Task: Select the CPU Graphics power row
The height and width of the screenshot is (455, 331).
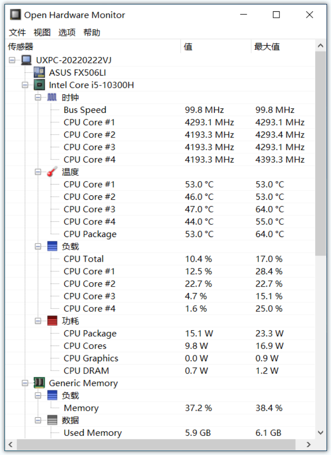Action: click(160, 358)
